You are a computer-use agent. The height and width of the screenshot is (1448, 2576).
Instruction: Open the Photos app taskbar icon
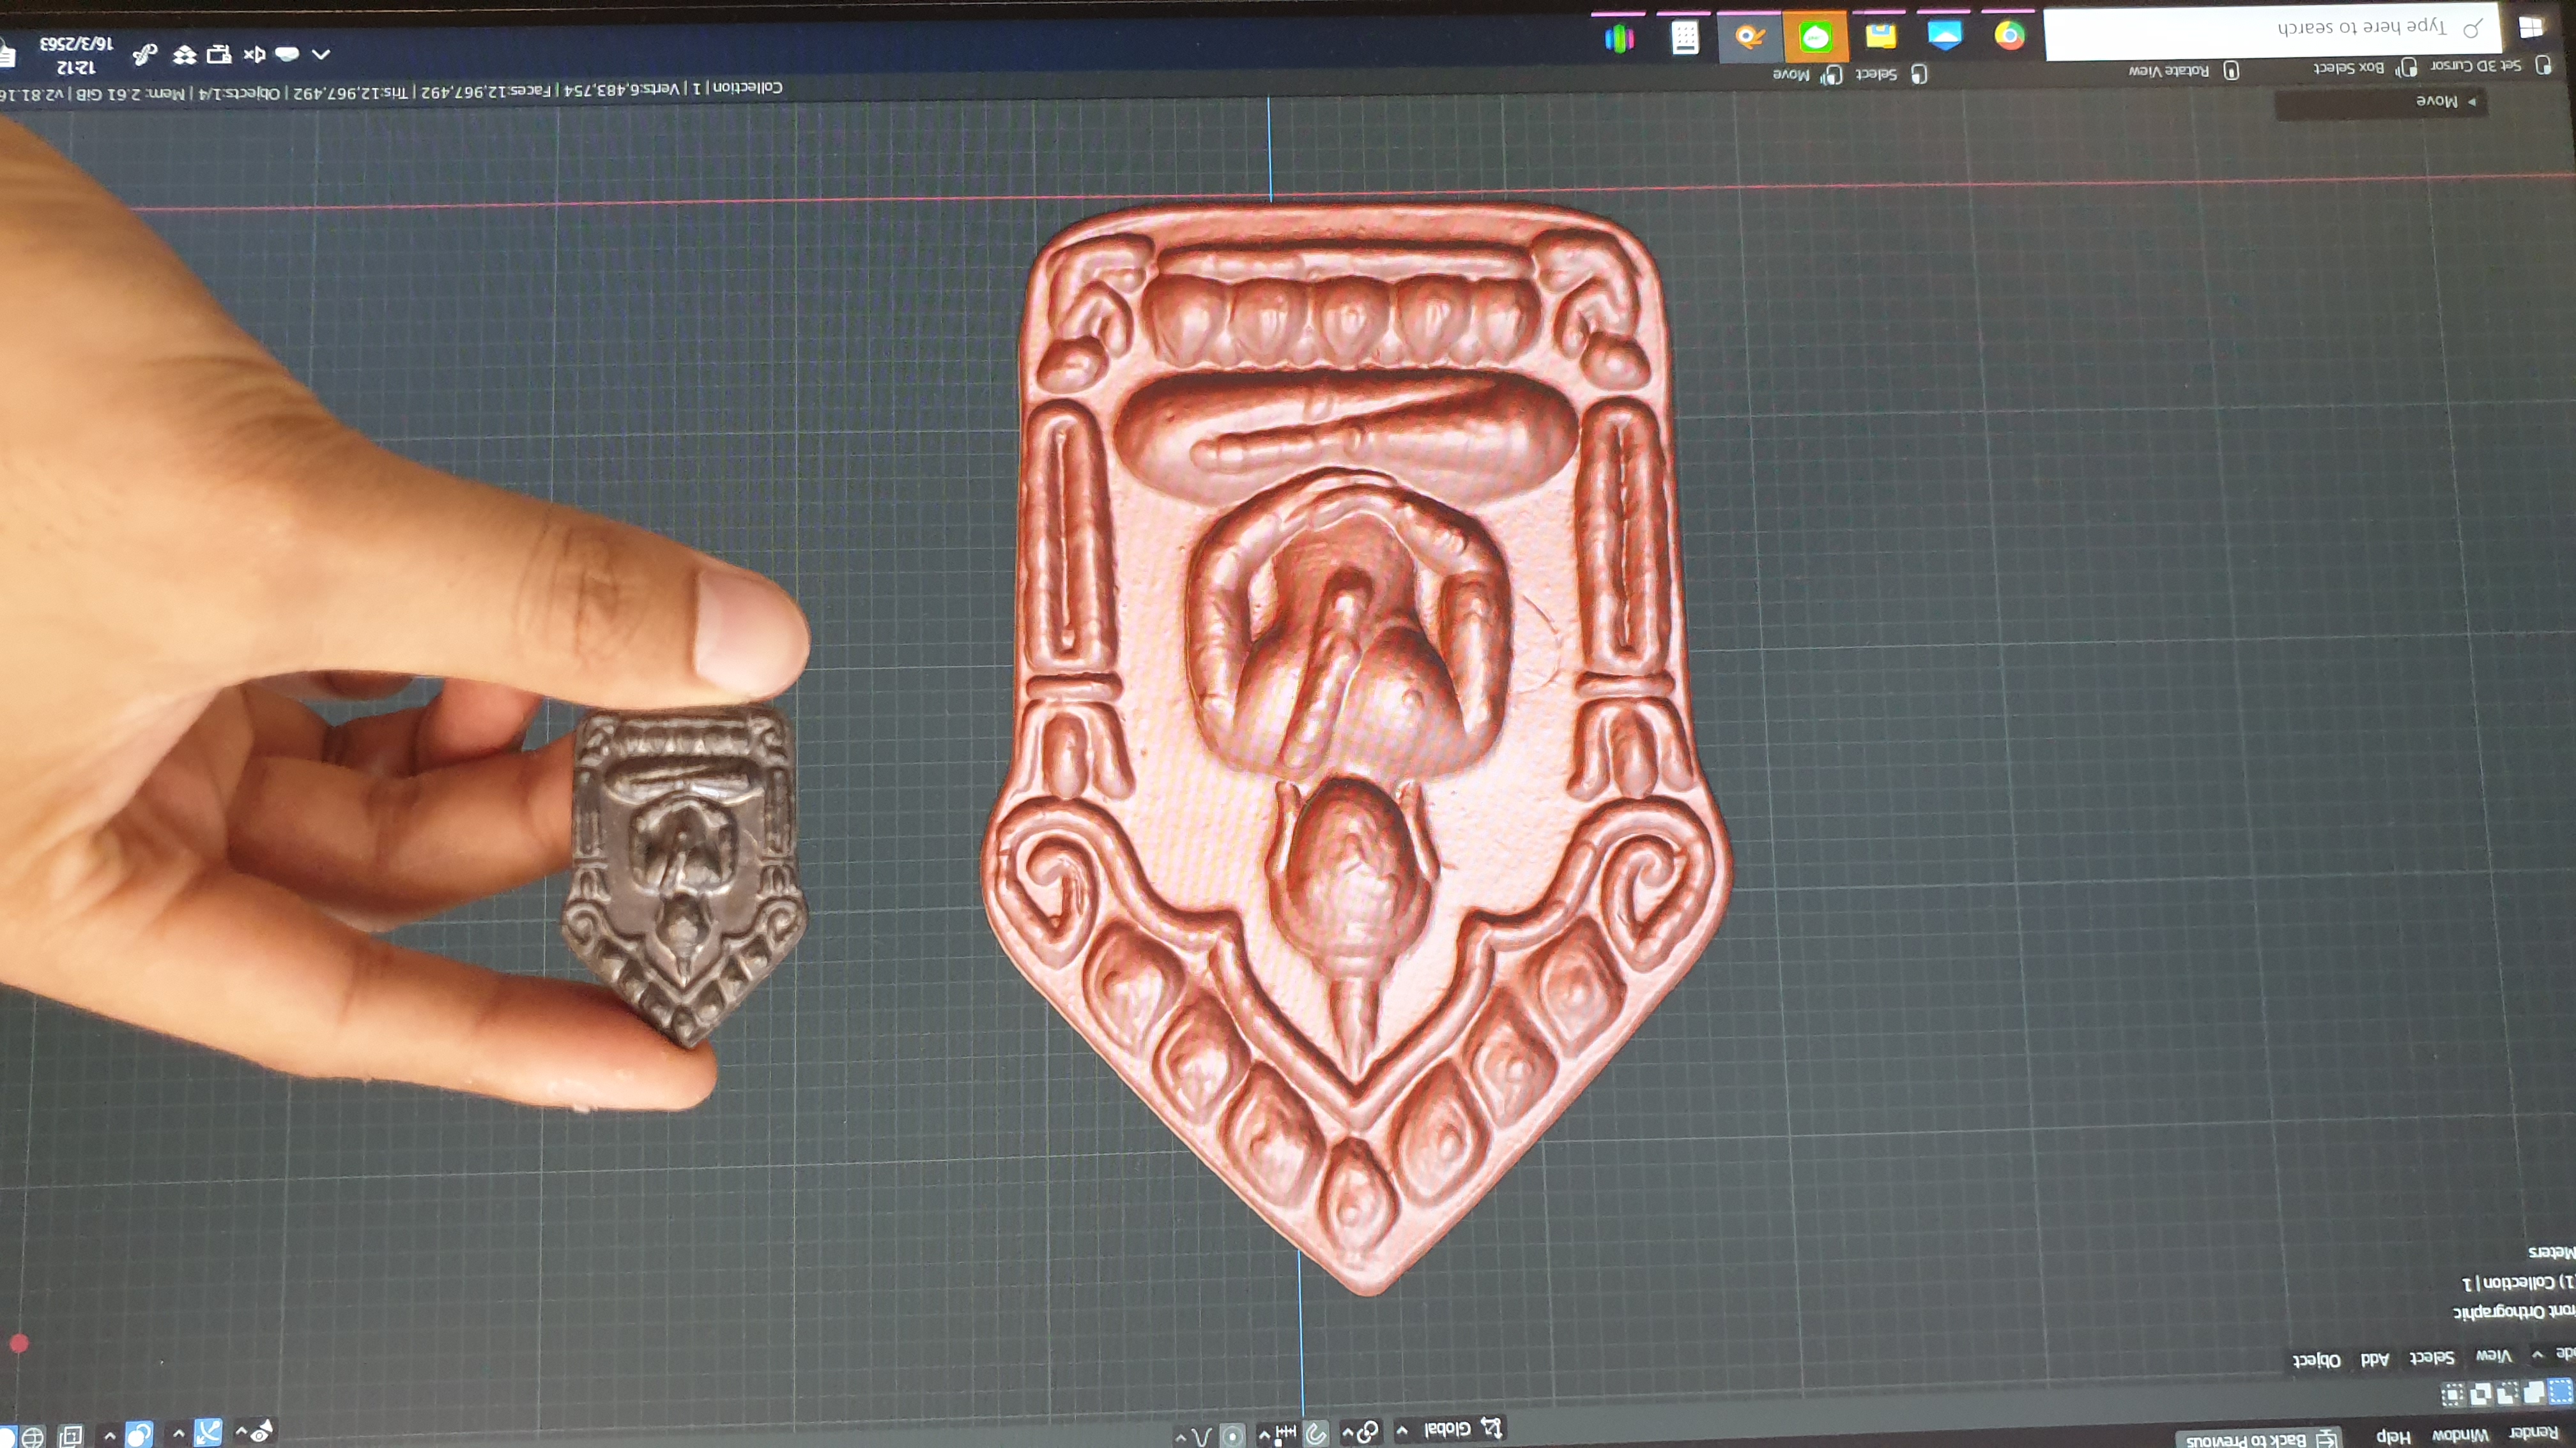tap(1944, 36)
